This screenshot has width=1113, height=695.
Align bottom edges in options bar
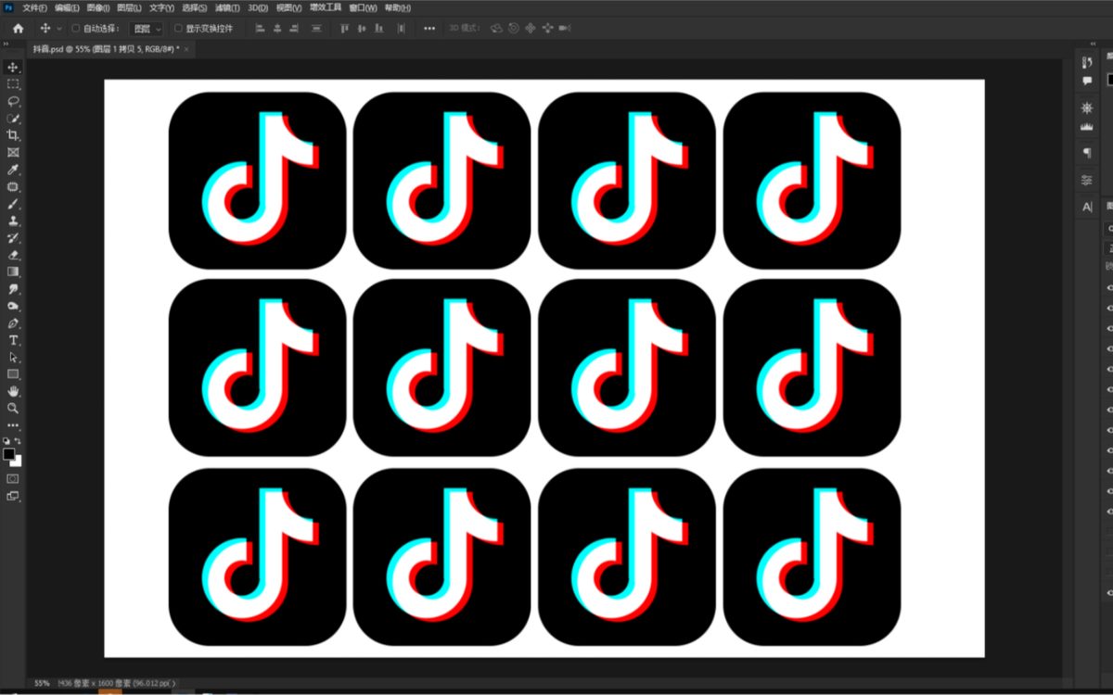(x=380, y=29)
